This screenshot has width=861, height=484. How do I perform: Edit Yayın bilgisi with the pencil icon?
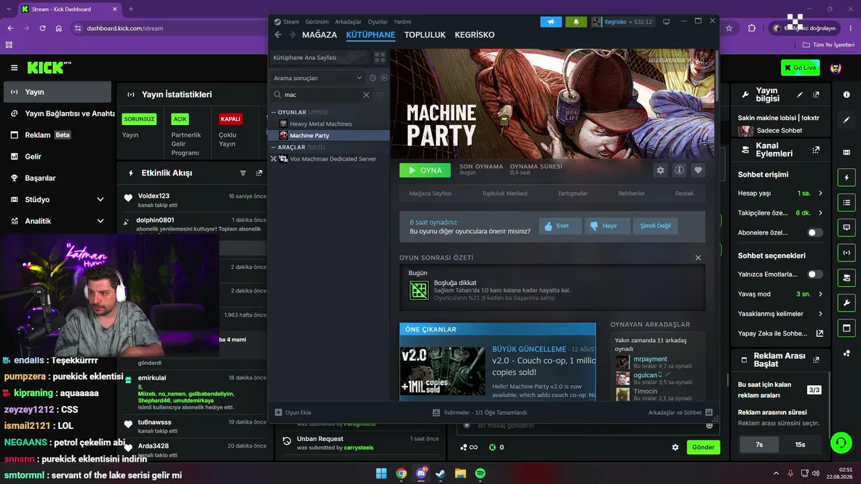tap(800, 95)
